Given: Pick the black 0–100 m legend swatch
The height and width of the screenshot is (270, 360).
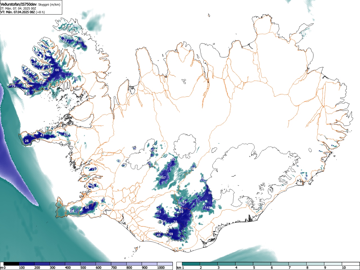Looking at the screenshot, I should tap(11, 264).
